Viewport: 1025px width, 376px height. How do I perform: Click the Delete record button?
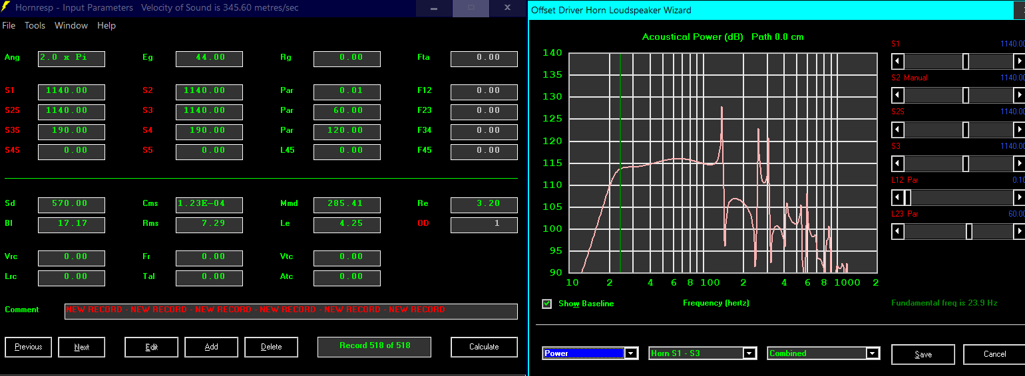point(271,347)
